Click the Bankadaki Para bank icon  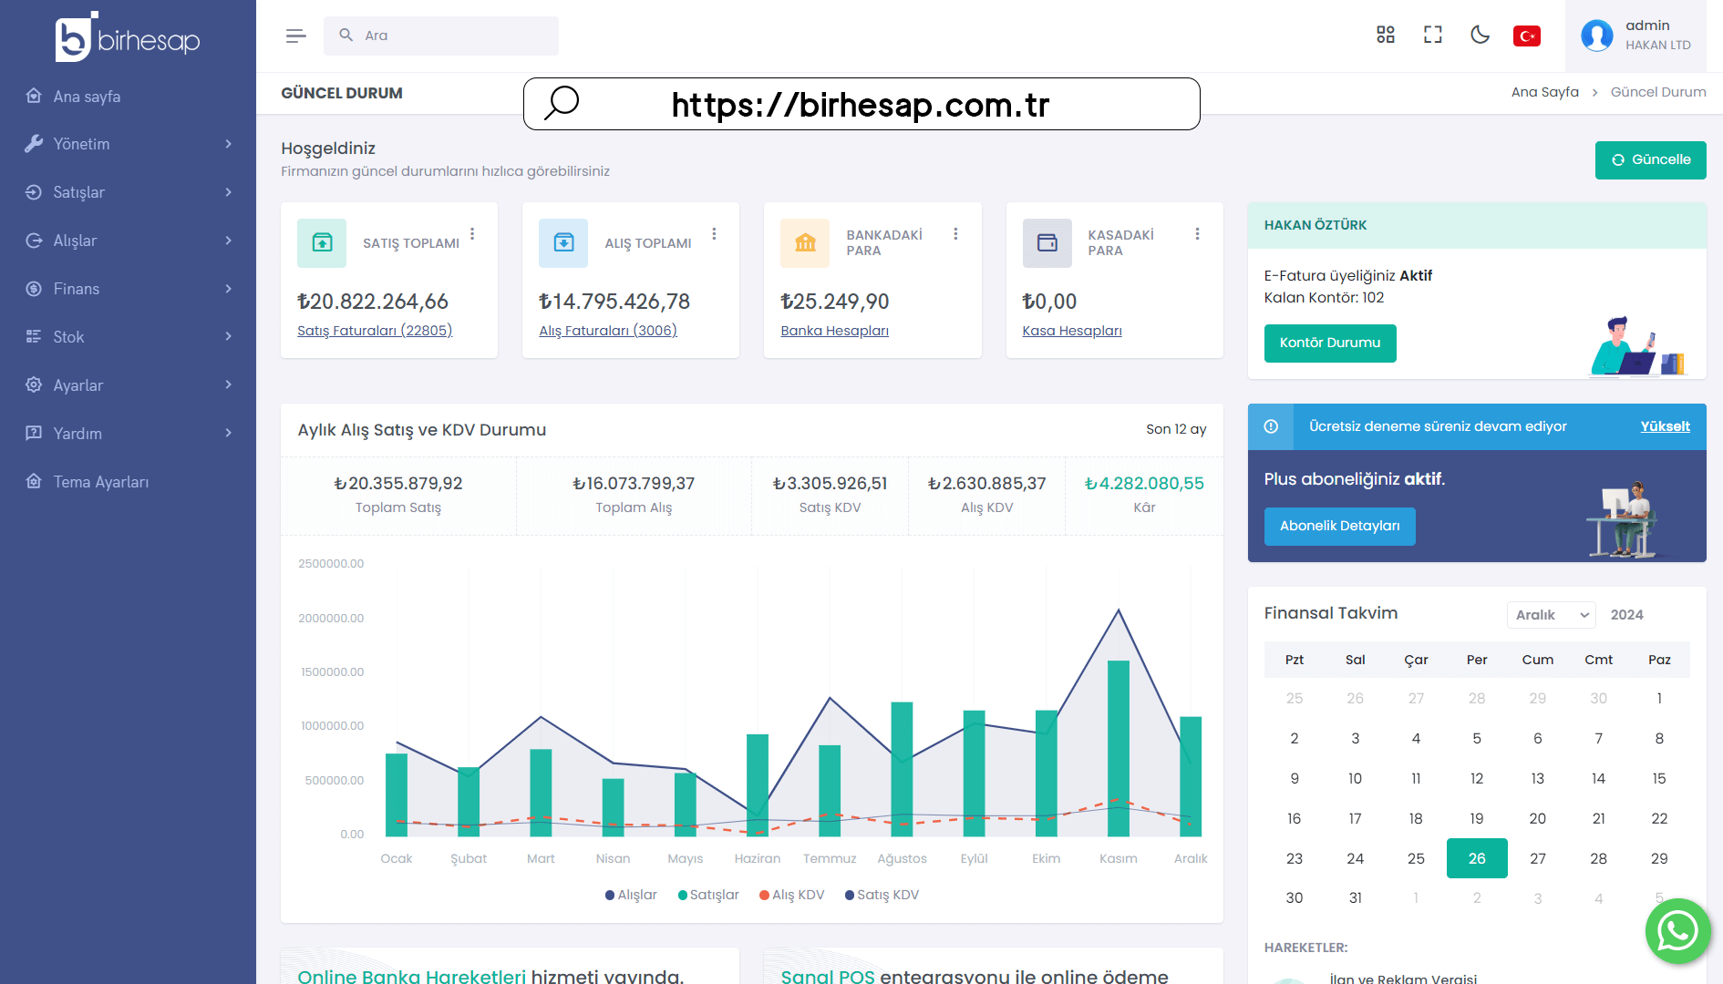click(805, 242)
